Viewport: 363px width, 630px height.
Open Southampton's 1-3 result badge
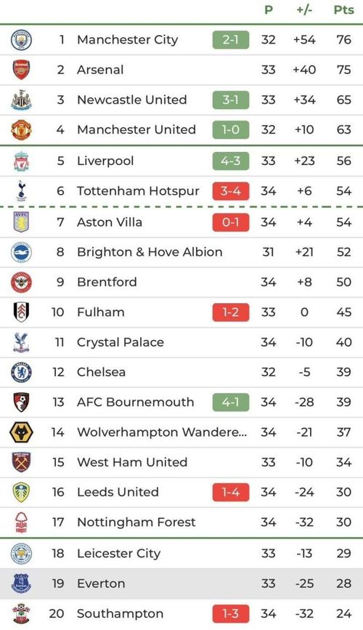coord(231,613)
